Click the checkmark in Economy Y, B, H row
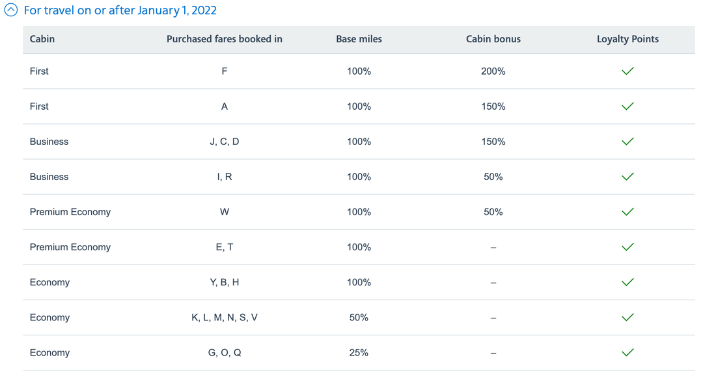This screenshot has width=703, height=375. [627, 282]
